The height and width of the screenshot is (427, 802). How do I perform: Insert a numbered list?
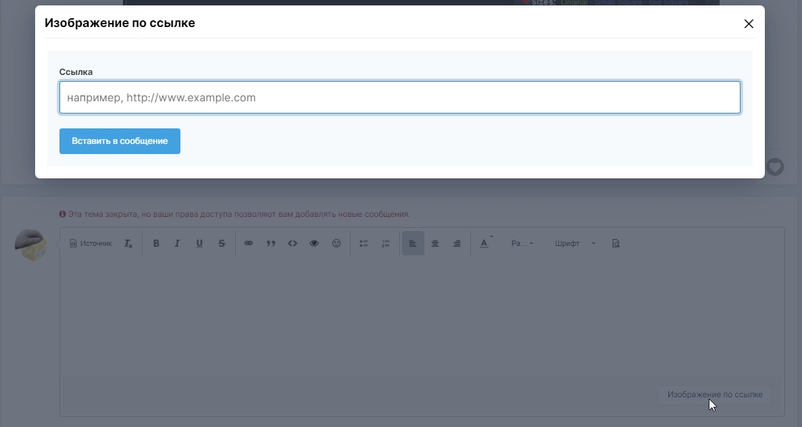point(386,243)
